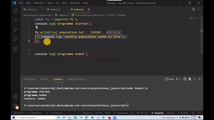
Task: Open the Windows Start menu
Action: click(x=13, y=118)
